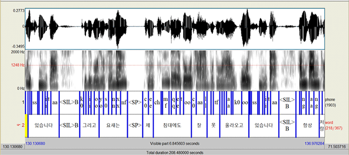
Task: Select the word interval "그리고"
Action: point(89,126)
